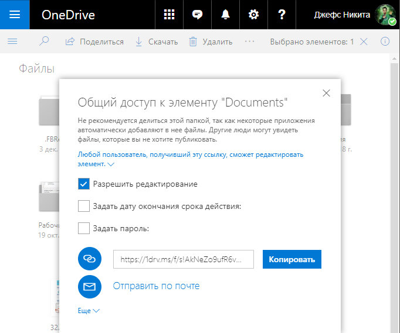This screenshot has height=333, width=400.
Task: Close the sharing dialog with X
Action: 326,93
